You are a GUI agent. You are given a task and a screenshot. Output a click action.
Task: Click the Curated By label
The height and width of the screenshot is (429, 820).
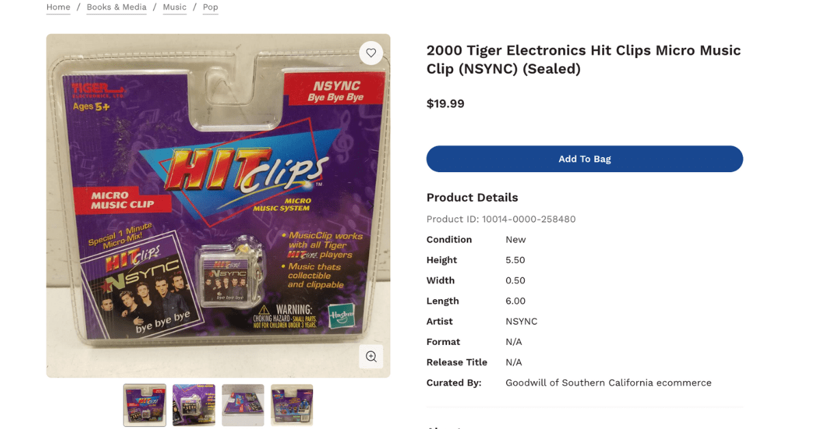(454, 383)
